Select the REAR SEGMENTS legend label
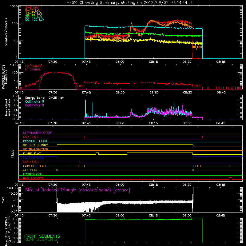This screenshot has width=246, height=246. pyautogui.click(x=41, y=240)
